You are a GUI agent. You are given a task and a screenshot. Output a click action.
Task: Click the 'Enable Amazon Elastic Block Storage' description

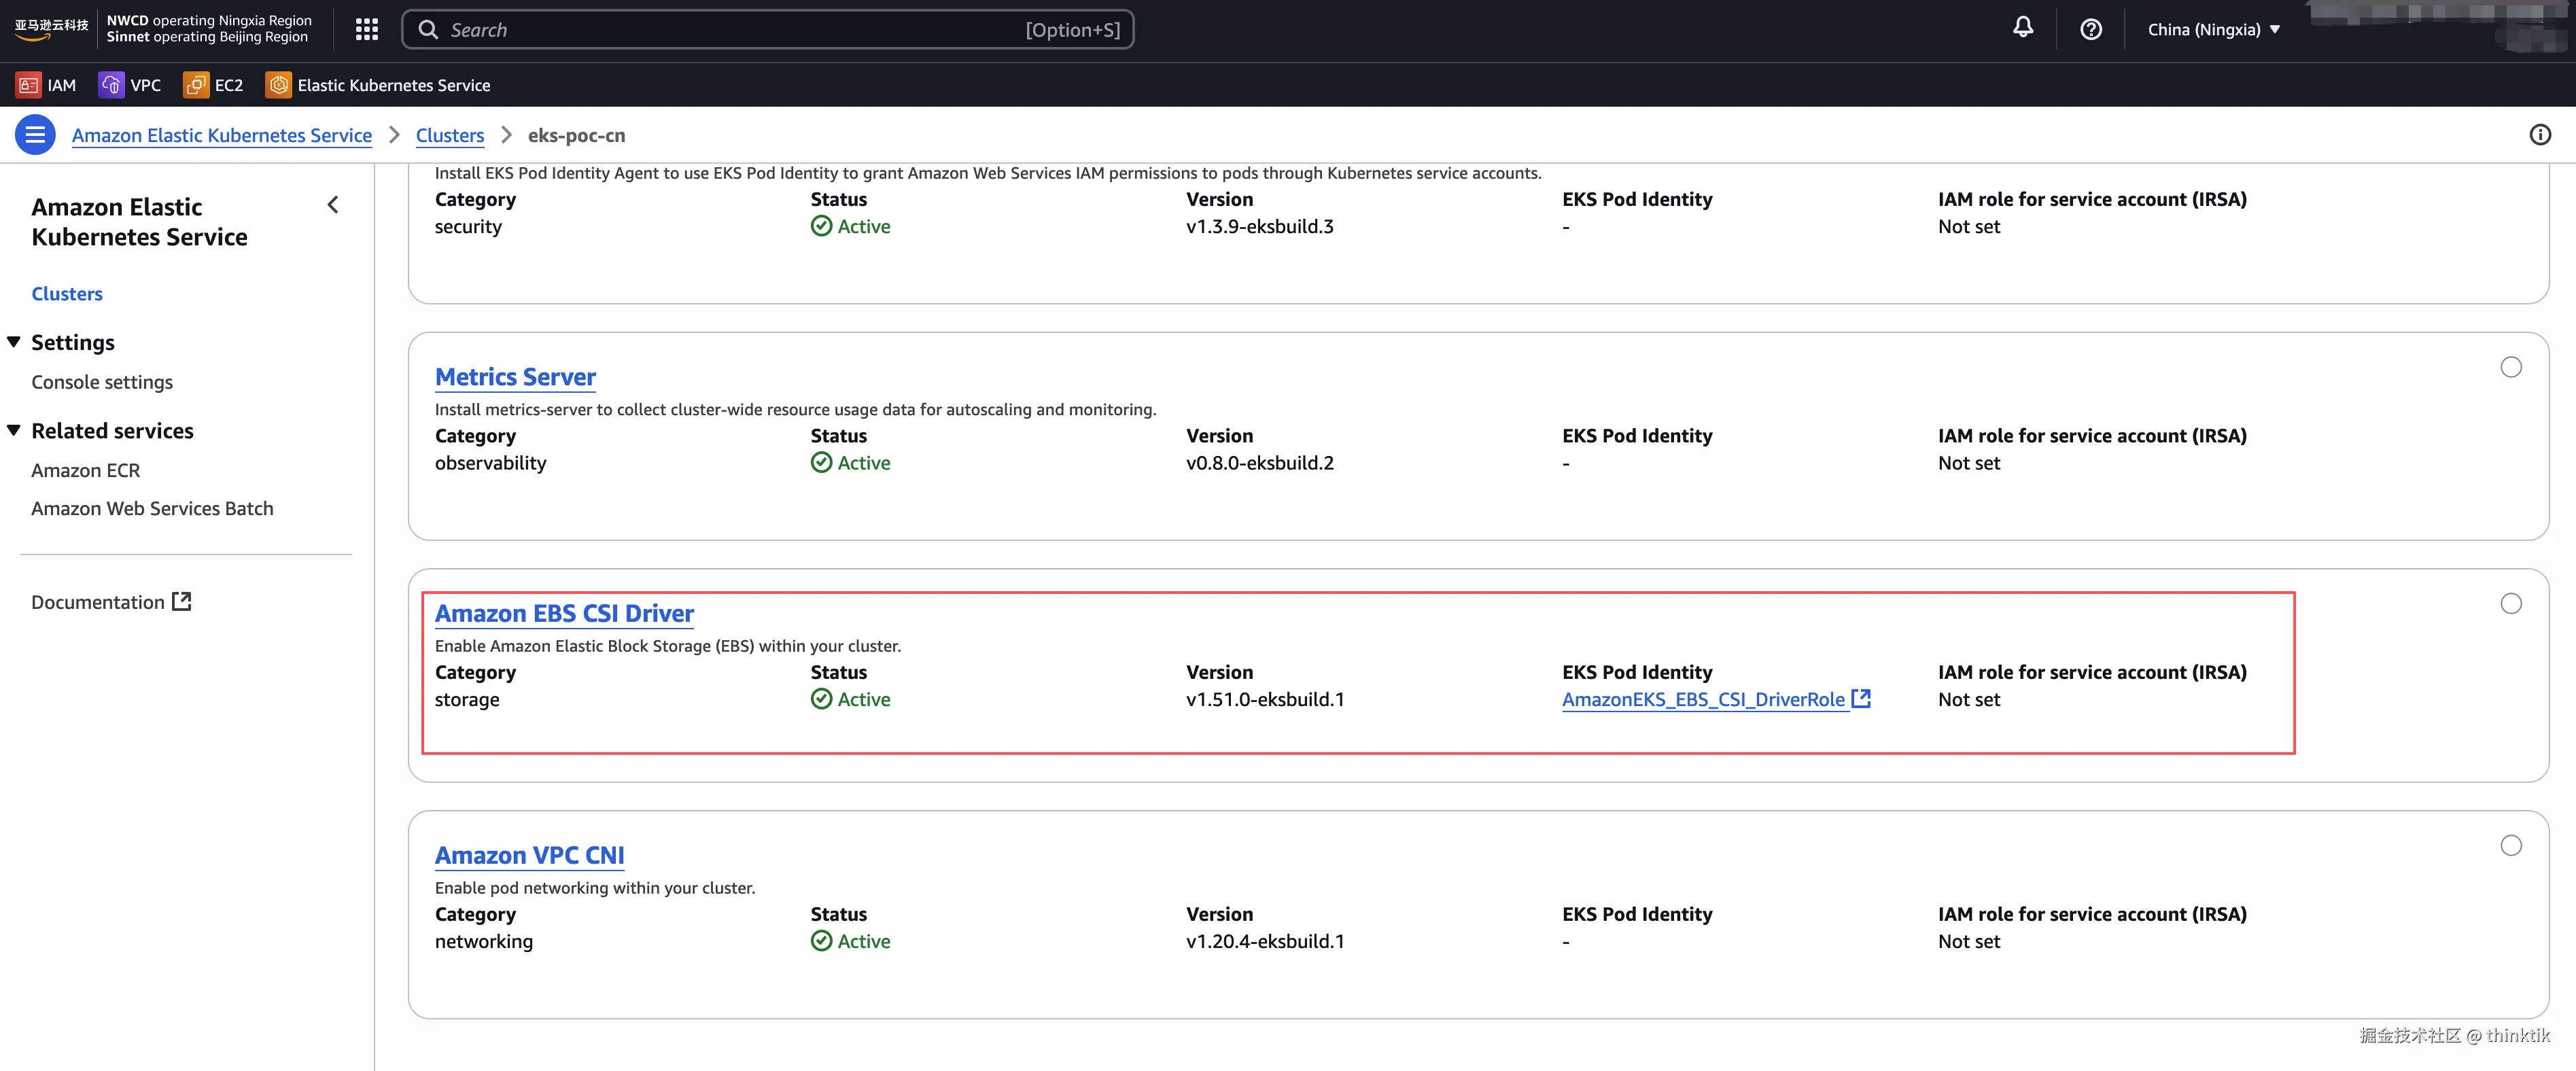(x=668, y=646)
